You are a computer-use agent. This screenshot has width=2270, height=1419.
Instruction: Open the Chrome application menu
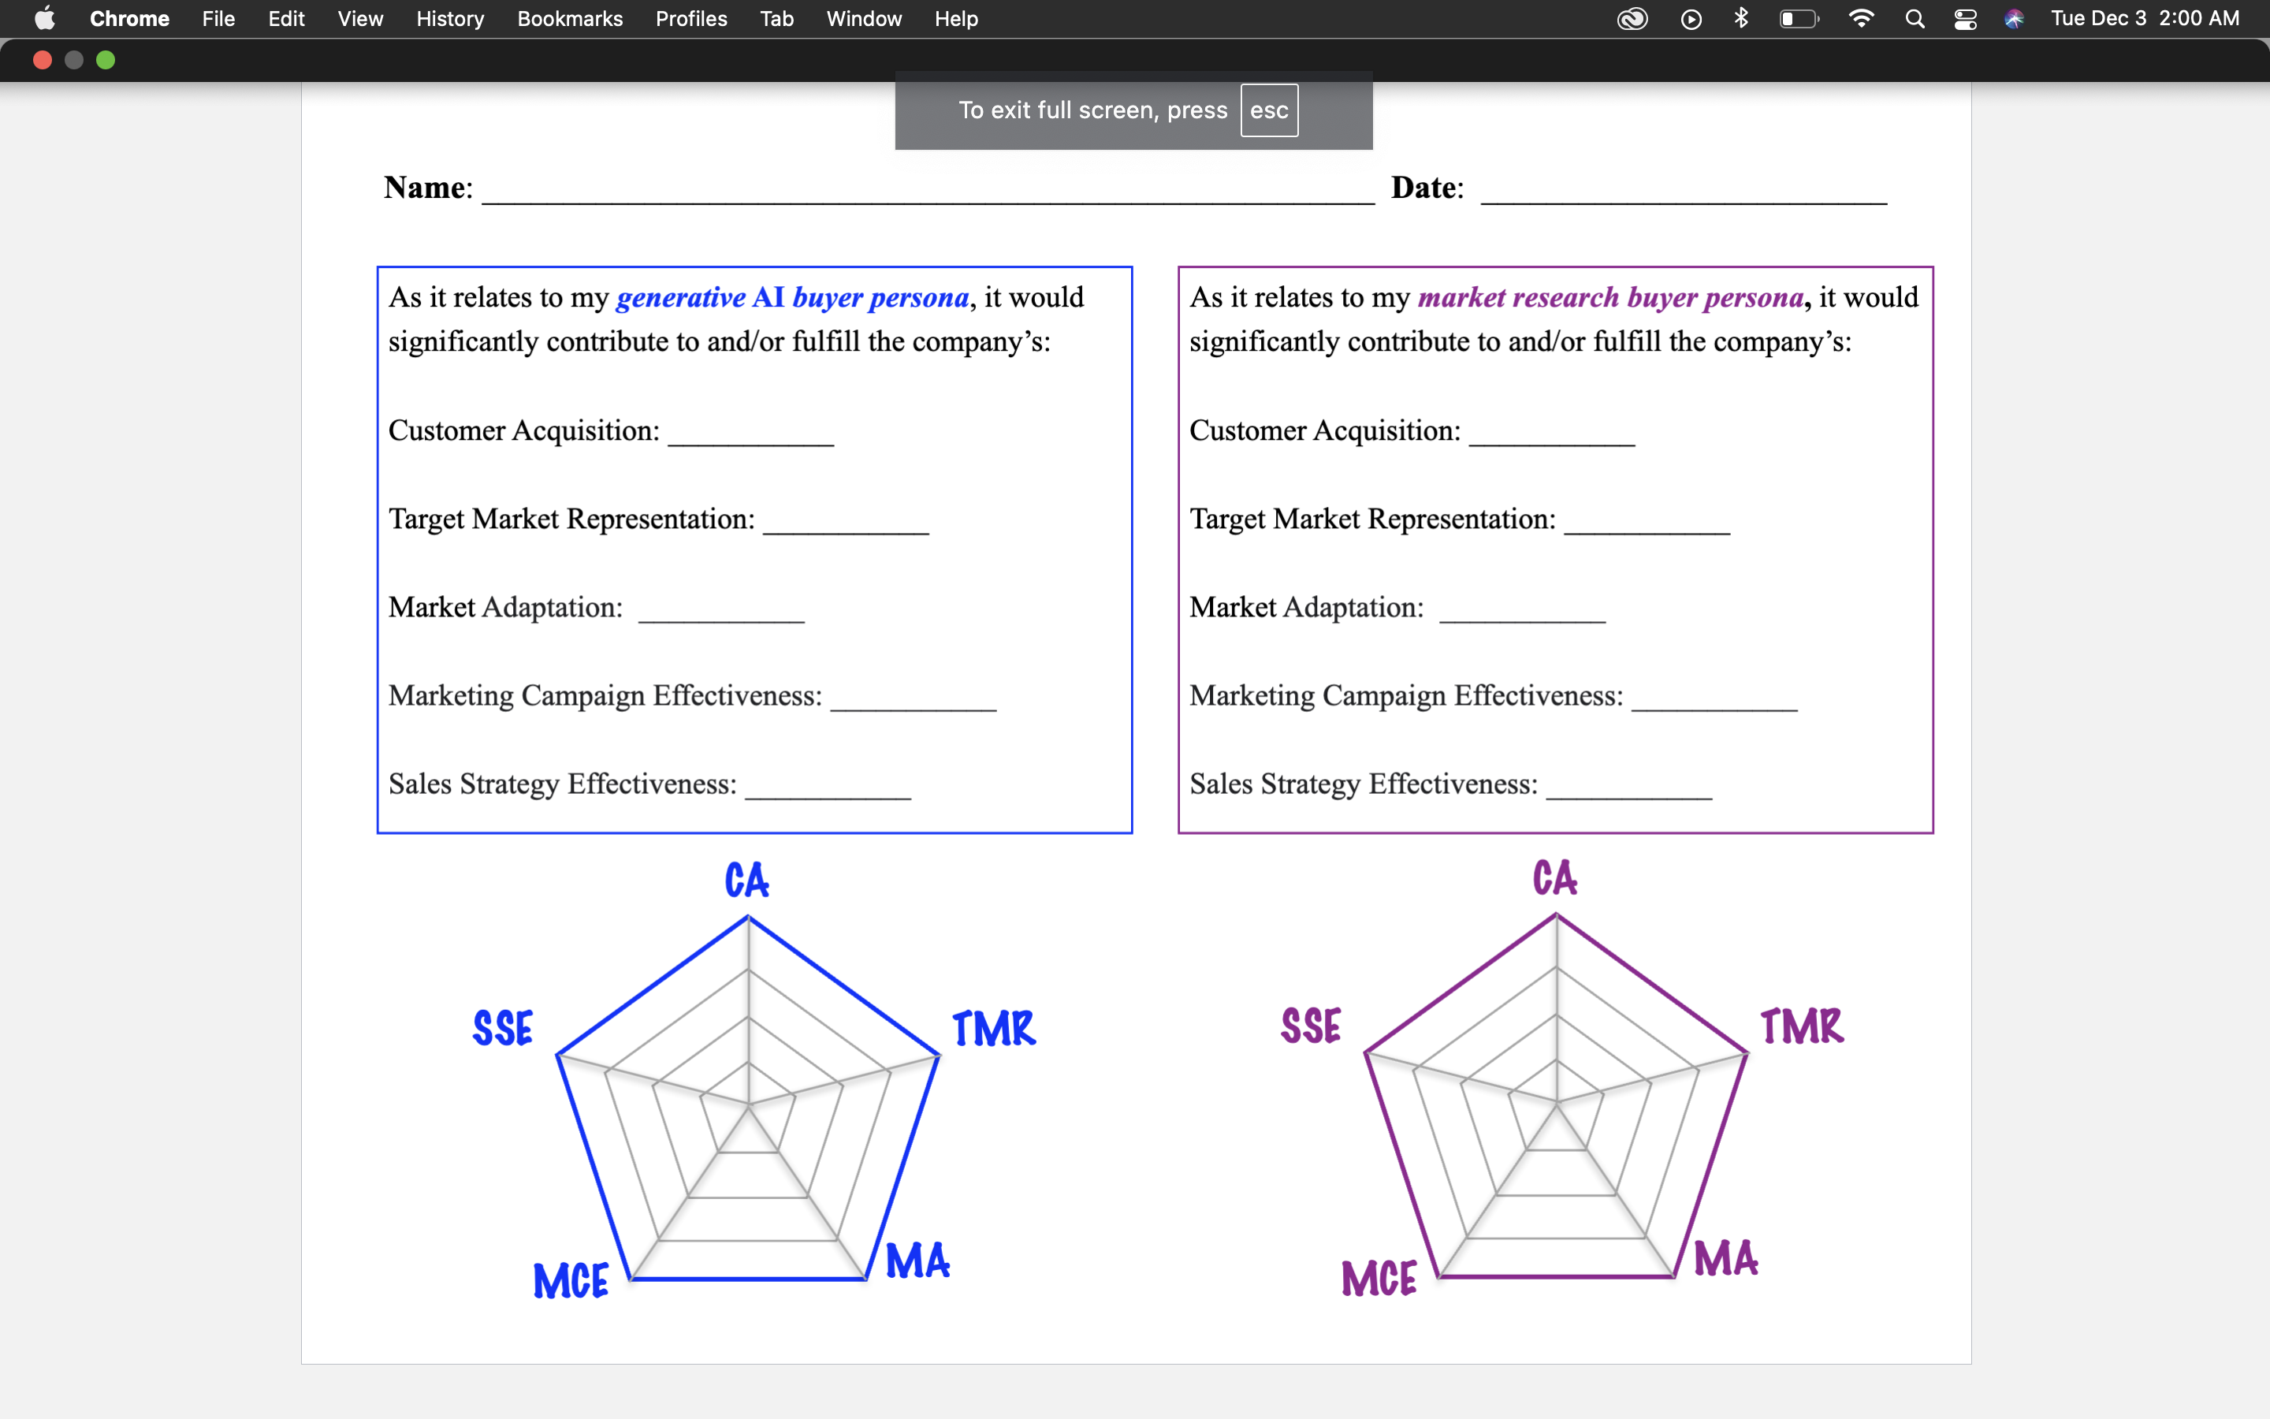(x=129, y=19)
